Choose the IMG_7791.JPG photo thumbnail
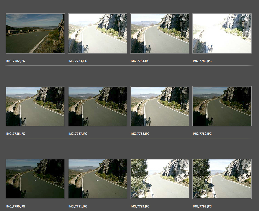 click(x=98, y=179)
